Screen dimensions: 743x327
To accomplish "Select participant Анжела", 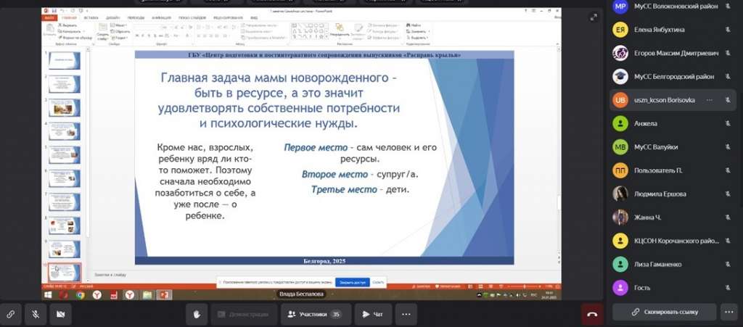I will [673, 123].
